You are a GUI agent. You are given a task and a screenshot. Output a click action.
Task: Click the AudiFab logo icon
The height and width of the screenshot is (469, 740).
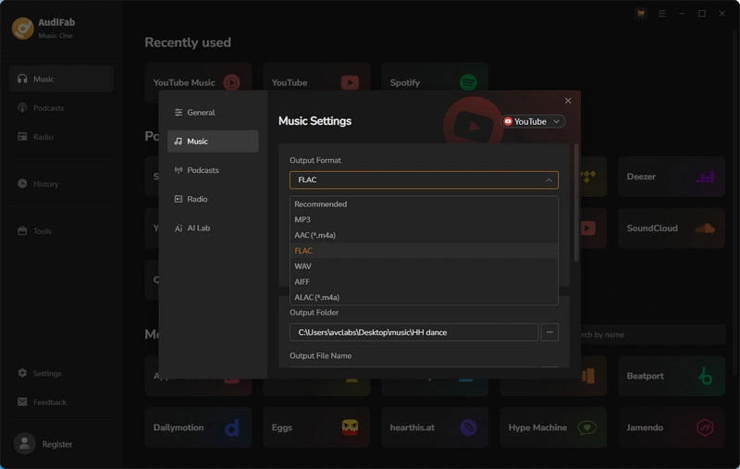click(22, 29)
